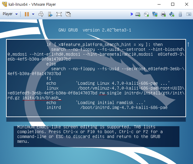
Task: Expand the power options dropdown arrow
Action: [x=33, y=14]
